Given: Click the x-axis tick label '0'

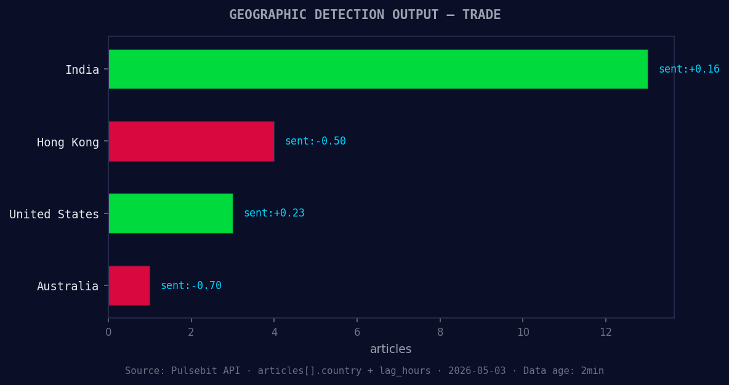Looking at the screenshot, I should click(108, 332).
